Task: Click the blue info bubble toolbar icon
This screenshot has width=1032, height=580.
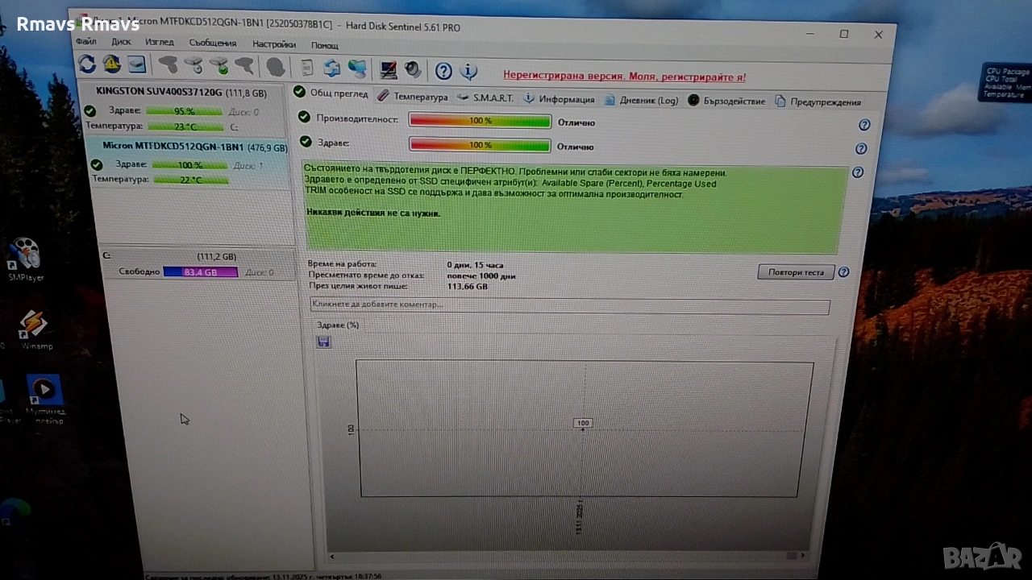Action: coord(468,72)
